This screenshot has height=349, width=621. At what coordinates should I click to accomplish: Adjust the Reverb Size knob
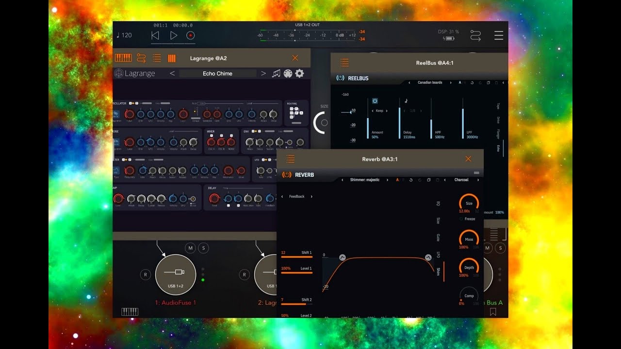[x=469, y=203]
